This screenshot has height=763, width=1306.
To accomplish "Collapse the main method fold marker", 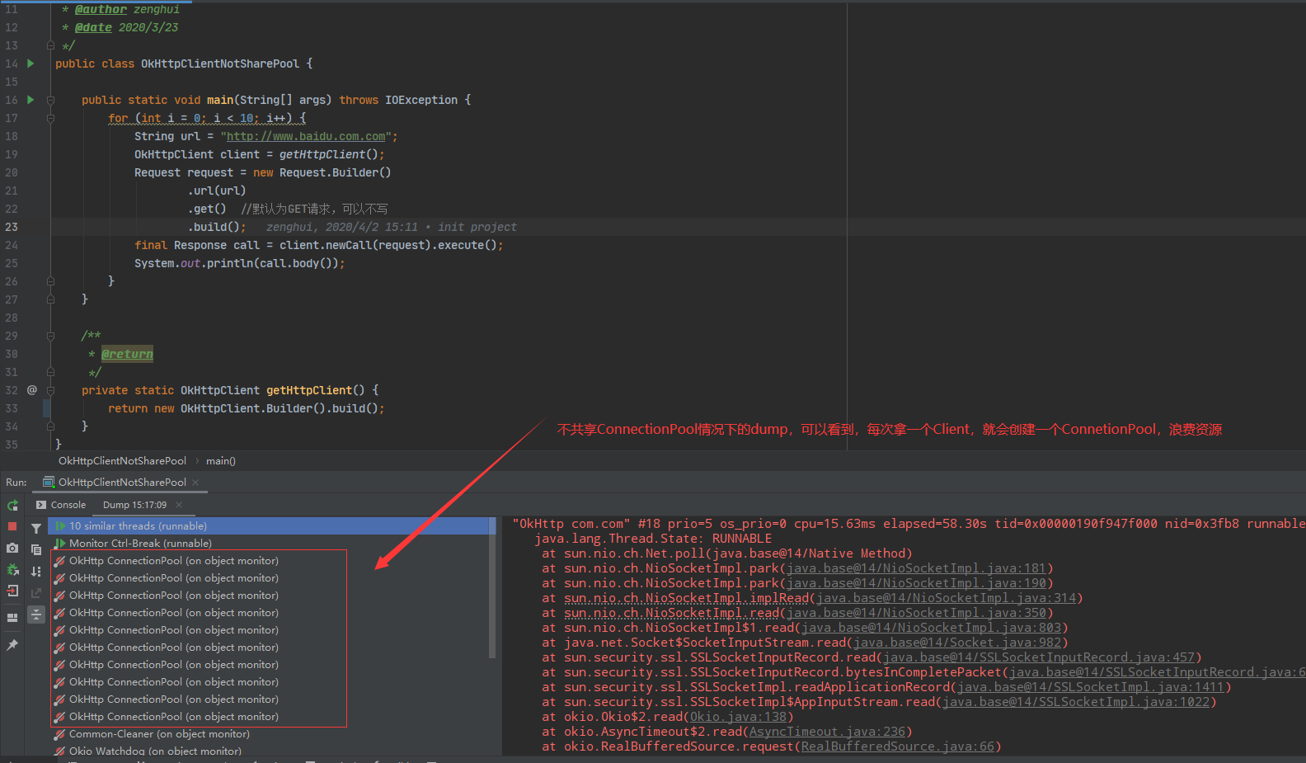I will point(50,100).
